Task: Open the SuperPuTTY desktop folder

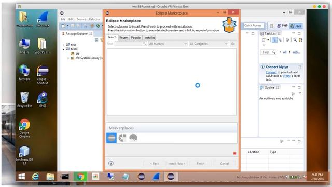Action: (x=43, y=46)
